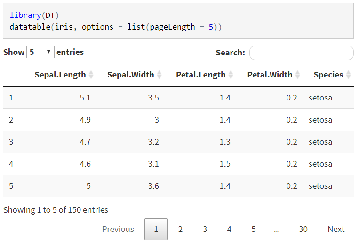The width and height of the screenshot is (359, 246).
Task: Click the Sepal.Width value 3.1 in row 4
Action: [x=153, y=164]
